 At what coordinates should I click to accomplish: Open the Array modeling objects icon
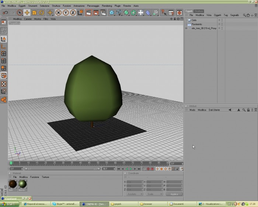pyautogui.click(x=133, y=13)
